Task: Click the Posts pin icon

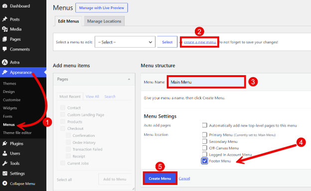Action: pyautogui.click(x=5, y=19)
